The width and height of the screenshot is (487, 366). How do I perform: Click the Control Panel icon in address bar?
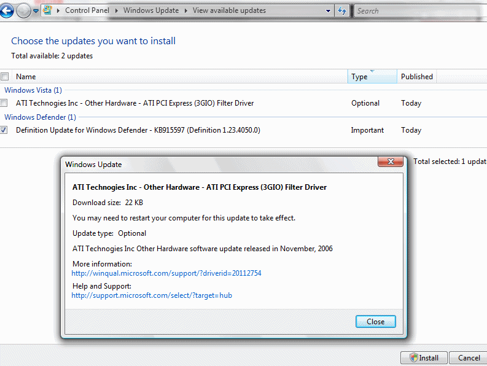(47, 10)
